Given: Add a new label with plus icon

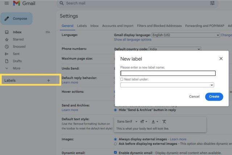Looking at the screenshot, I should click(x=49, y=81).
